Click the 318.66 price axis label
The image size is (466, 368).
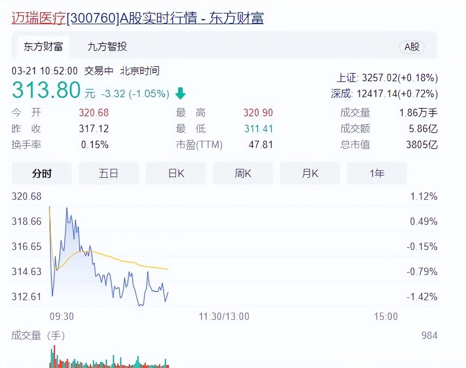[x=27, y=221]
